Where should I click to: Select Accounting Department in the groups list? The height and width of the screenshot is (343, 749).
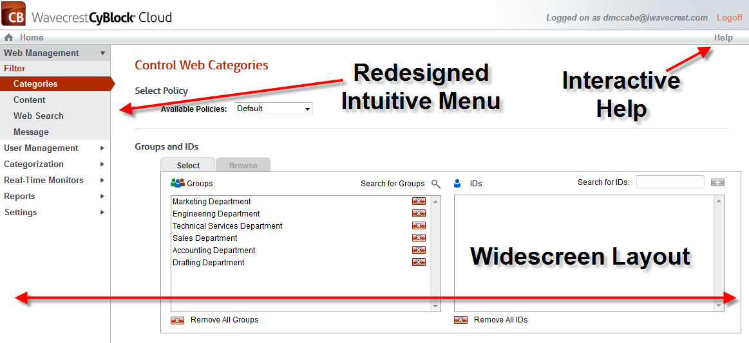coord(214,250)
